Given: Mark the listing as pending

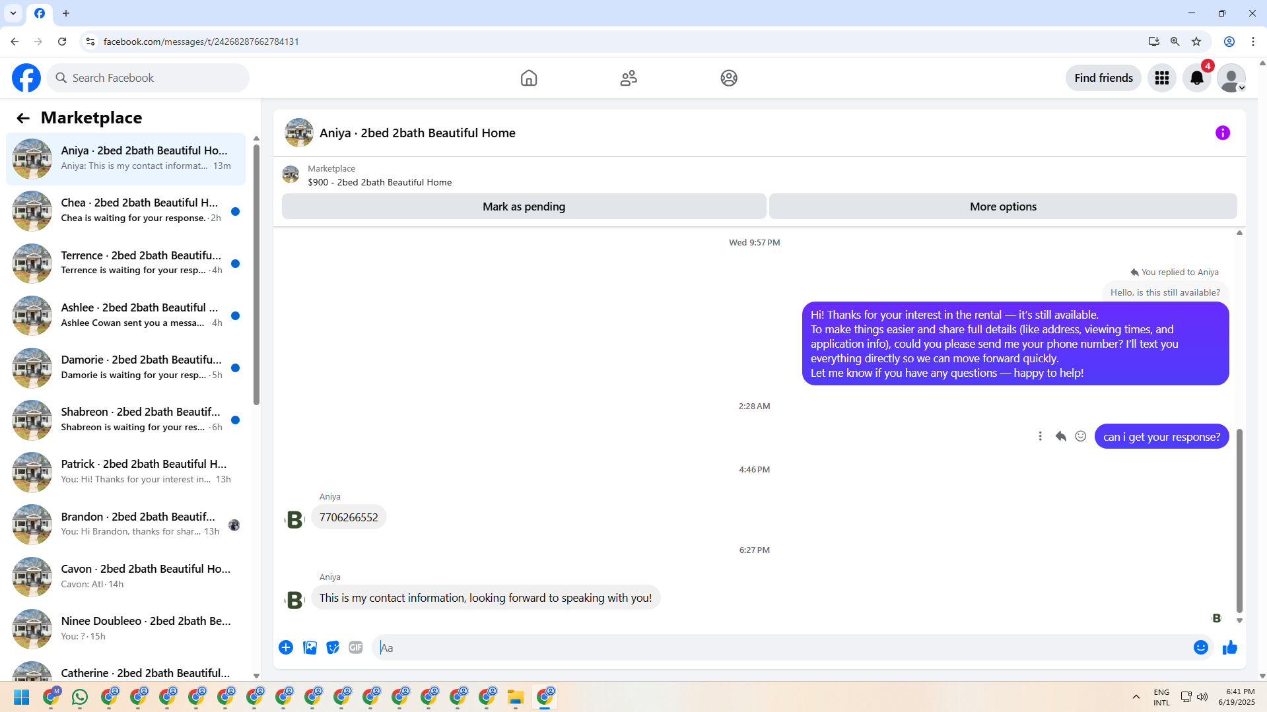Looking at the screenshot, I should point(524,207).
